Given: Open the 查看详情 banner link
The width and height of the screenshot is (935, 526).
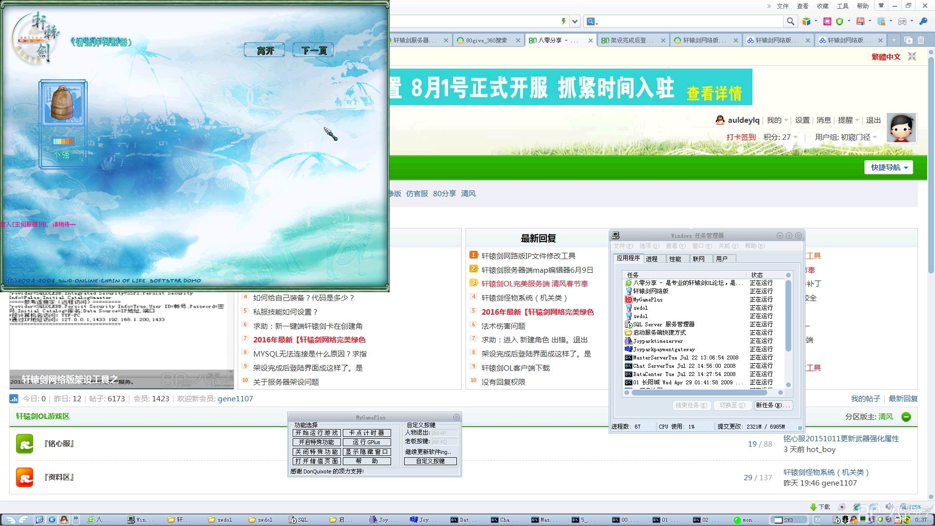Looking at the screenshot, I should tap(714, 93).
